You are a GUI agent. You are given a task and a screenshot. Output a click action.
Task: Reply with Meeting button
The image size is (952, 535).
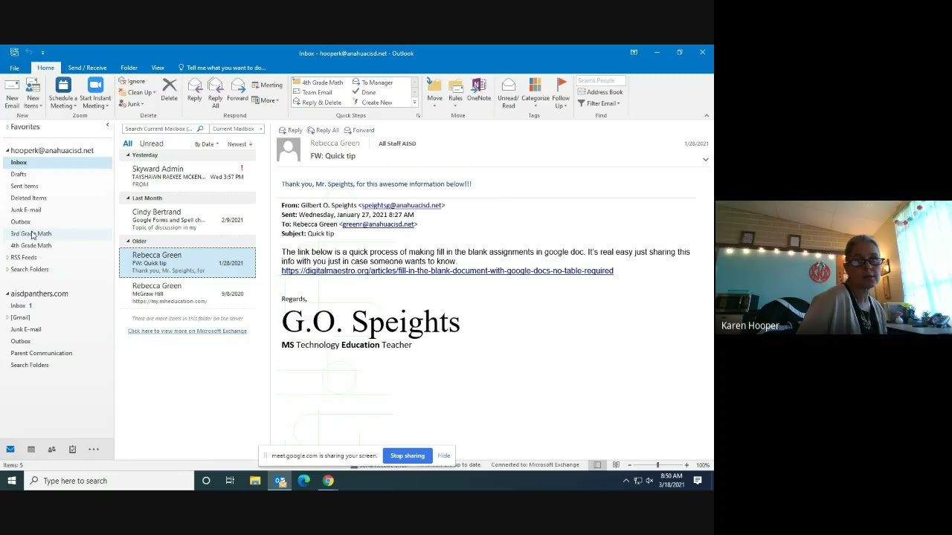point(267,85)
